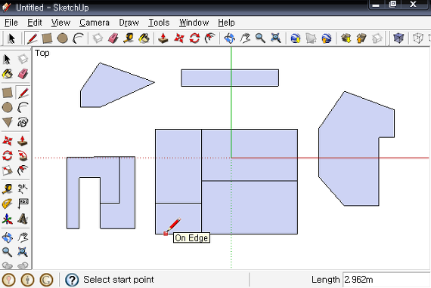Select the Text label tool
The image size is (431, 288).
23,204
